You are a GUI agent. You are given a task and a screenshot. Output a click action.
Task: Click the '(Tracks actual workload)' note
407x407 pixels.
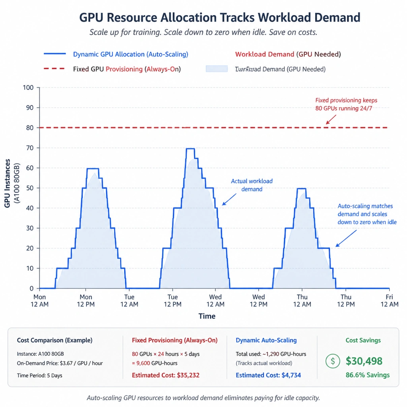tap(264, 363)
